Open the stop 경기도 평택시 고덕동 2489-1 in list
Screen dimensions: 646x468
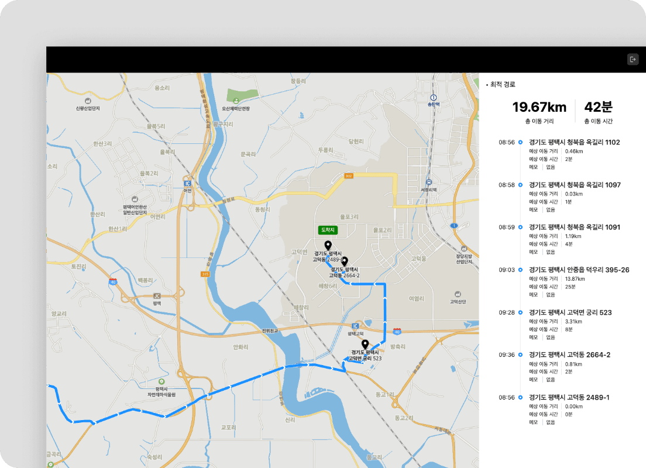(569, 398)
